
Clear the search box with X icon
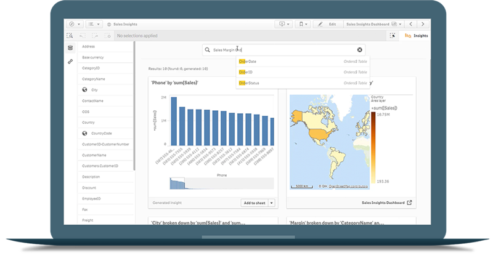point(360,50)
